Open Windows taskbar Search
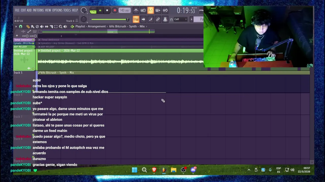This screenshot has width=325, height=182. click(x=144, y=170)
